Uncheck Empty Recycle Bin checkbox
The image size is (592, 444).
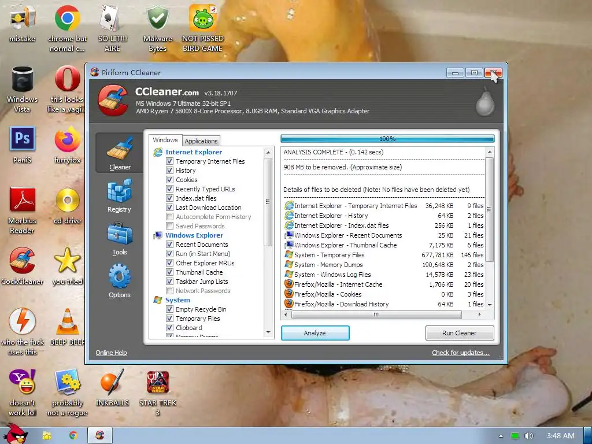[x=169, y=309]
